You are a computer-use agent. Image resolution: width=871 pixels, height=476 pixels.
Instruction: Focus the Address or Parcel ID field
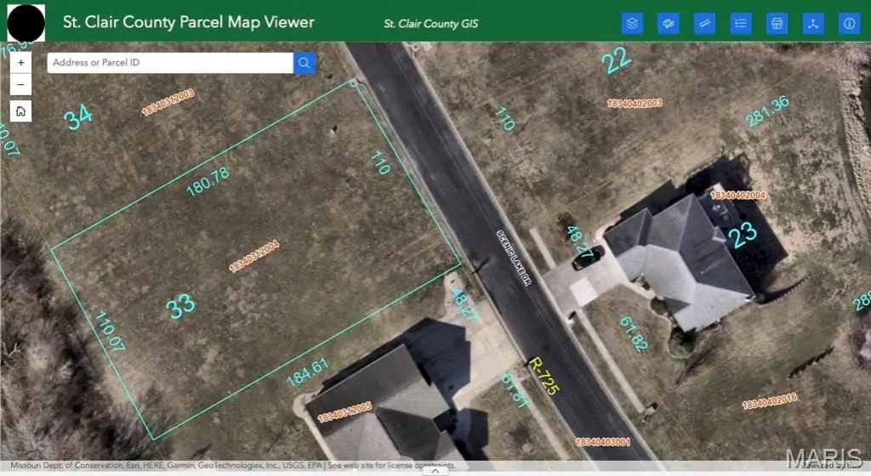(170, 63)
